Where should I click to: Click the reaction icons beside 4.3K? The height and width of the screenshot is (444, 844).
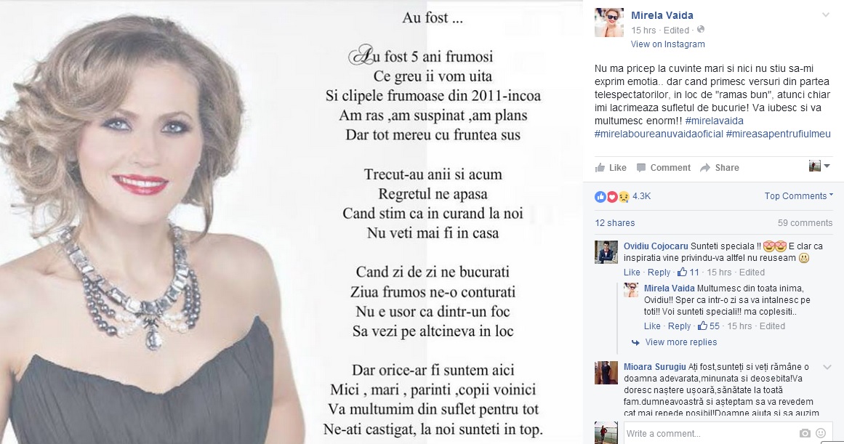coord(612,196)
